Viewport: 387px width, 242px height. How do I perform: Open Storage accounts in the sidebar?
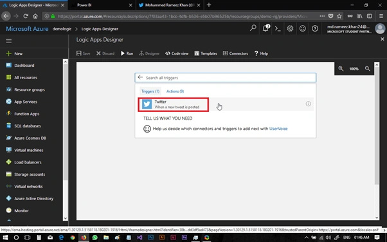pyautogui.click(x=26, y=174)
